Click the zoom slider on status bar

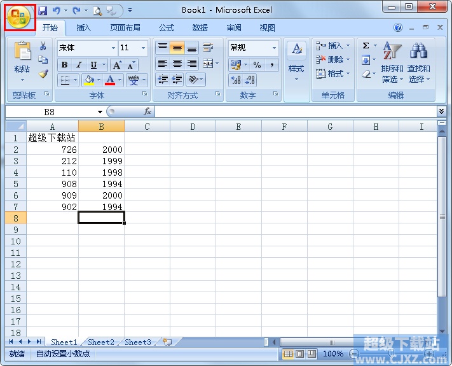point(392,354)
